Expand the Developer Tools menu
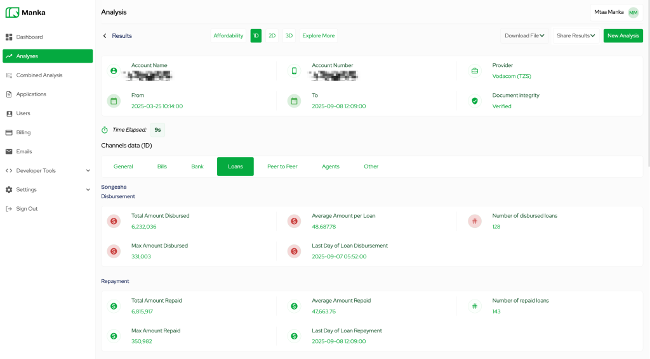The height and width of the screenshot is (359, 650). (x=88, y=170)
